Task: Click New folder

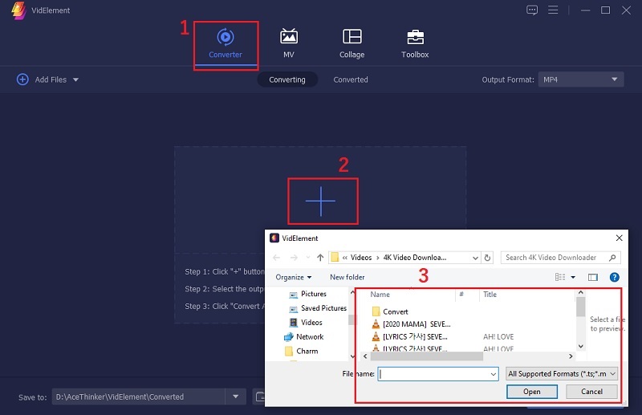Action: [347, 278]
